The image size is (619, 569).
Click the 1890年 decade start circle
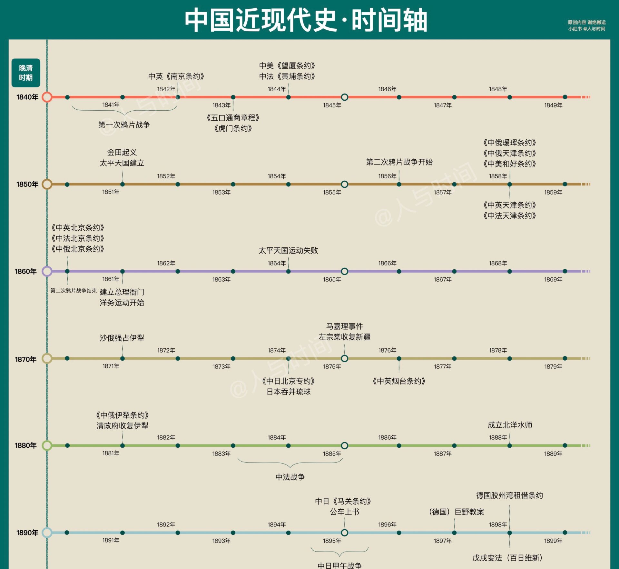(x=47, y=533)
